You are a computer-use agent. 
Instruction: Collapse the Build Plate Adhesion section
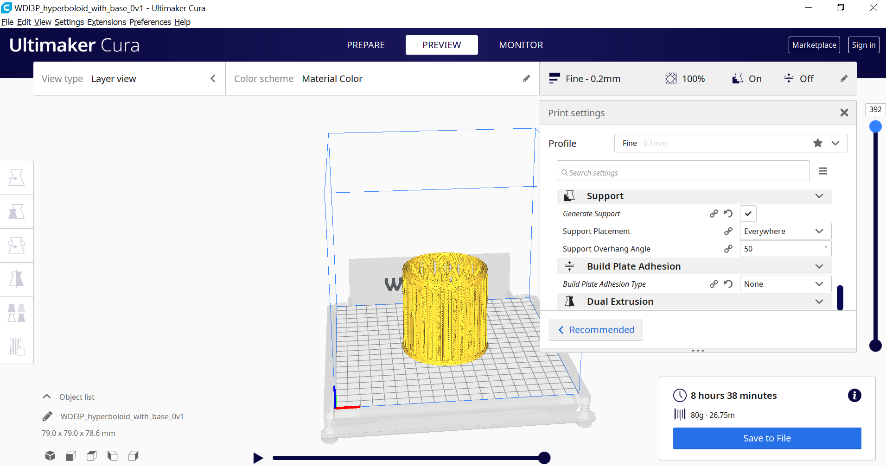click(694, 266)
